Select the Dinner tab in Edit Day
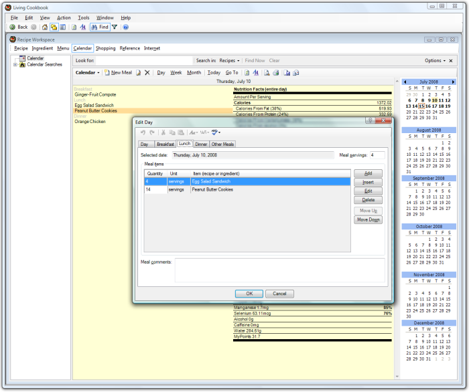This screenshot has width=469, height=392. point(201,144)
